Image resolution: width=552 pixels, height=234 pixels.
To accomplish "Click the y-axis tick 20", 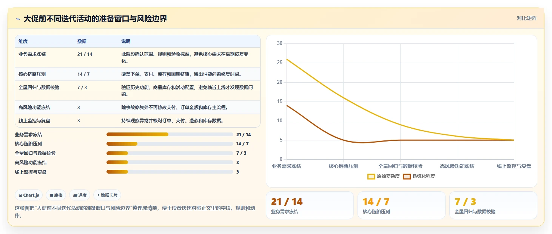I will pos(279,82).
